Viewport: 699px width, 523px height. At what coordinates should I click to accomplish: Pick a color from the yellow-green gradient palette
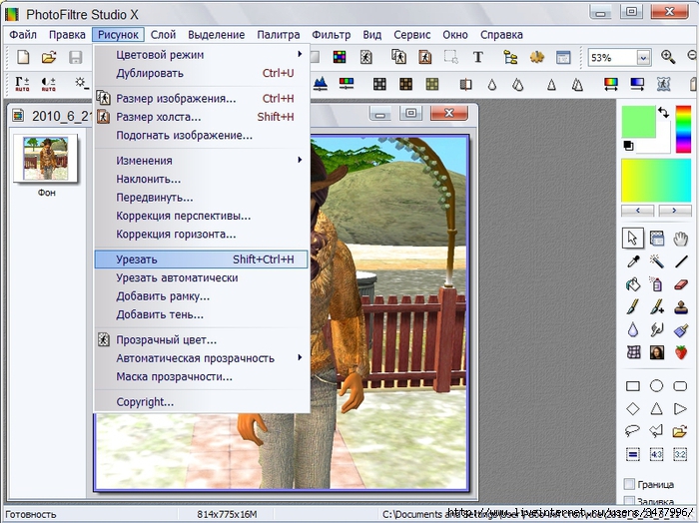pos(656,181)
